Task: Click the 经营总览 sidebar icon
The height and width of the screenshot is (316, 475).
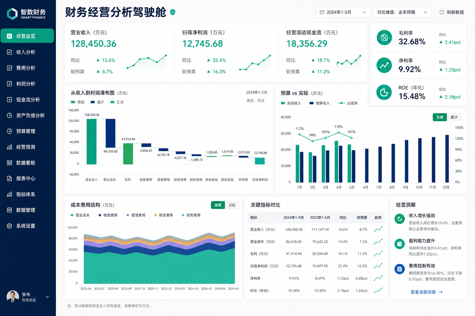Action: [10, 36]
